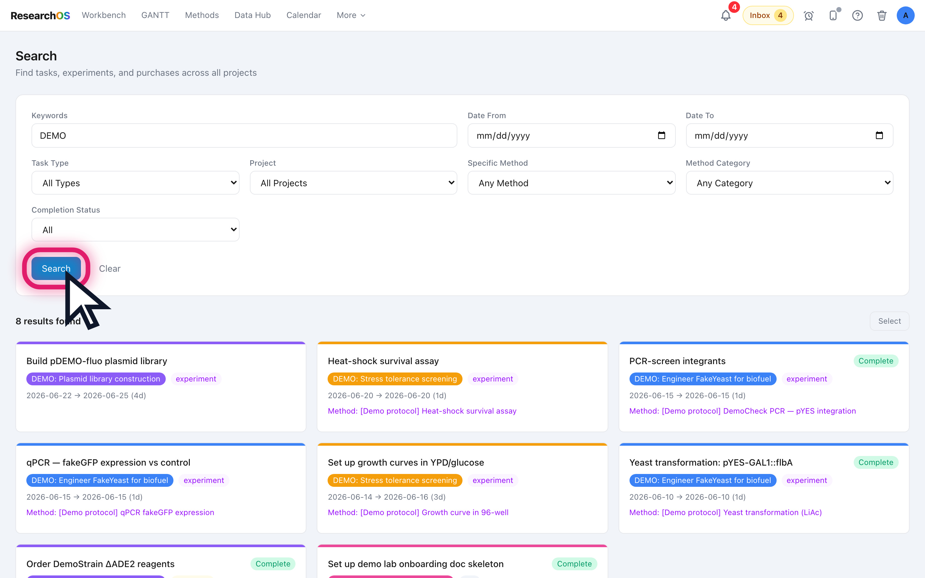Click Complete badge on onboarding doc card
This screenshot has width=925, height=578.
(x=574, y=564)
